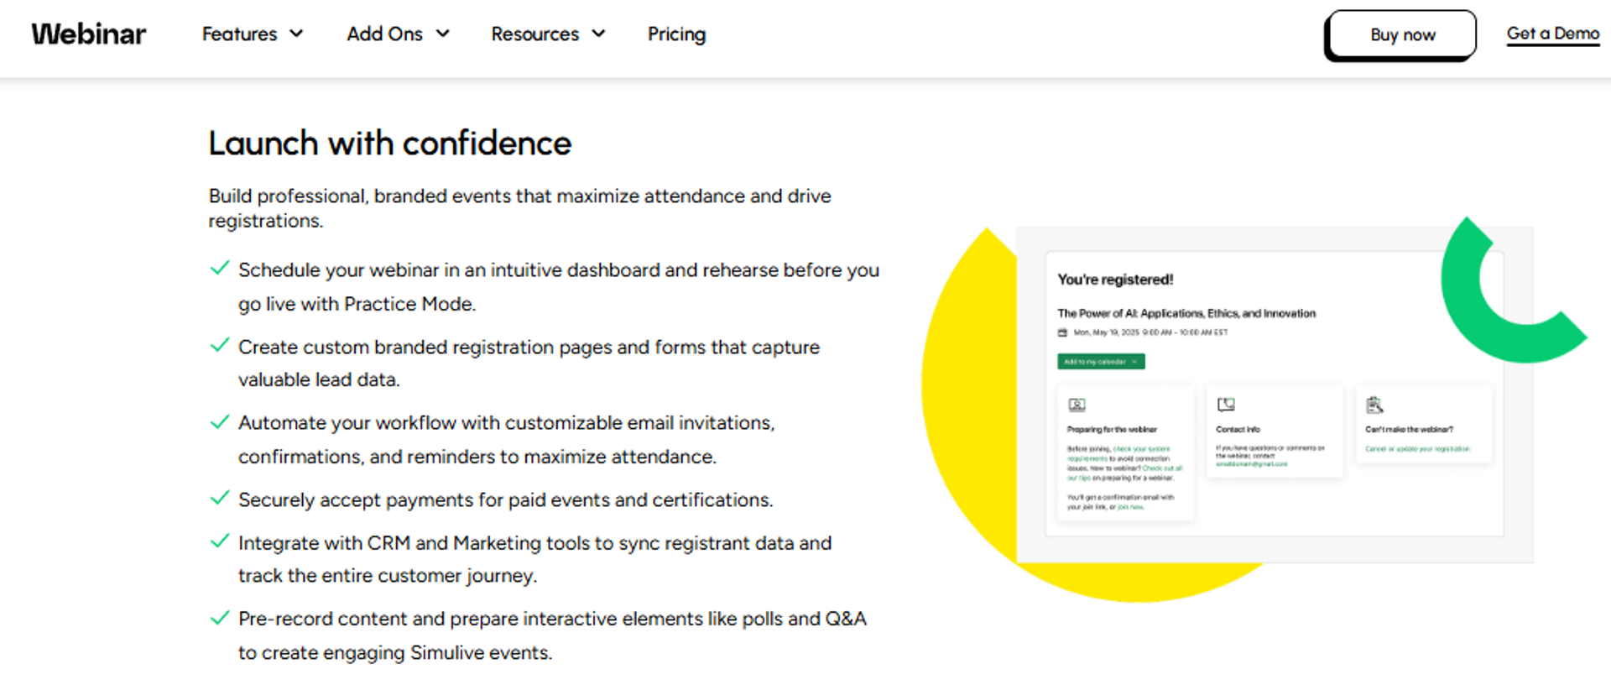Click text 'track the entire customer journey.'
This screenshot has height=685, width=1611.
pos(388,576)
